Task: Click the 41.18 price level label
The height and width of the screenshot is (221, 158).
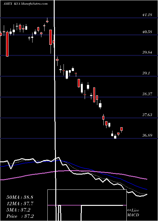Action: click(x=147, y=15)
